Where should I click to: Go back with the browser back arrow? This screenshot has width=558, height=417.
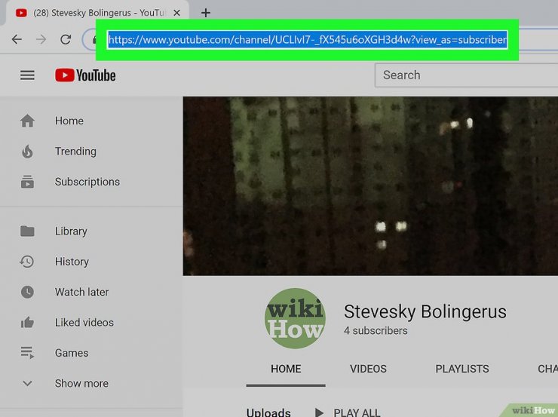click(x=17, y=39)
